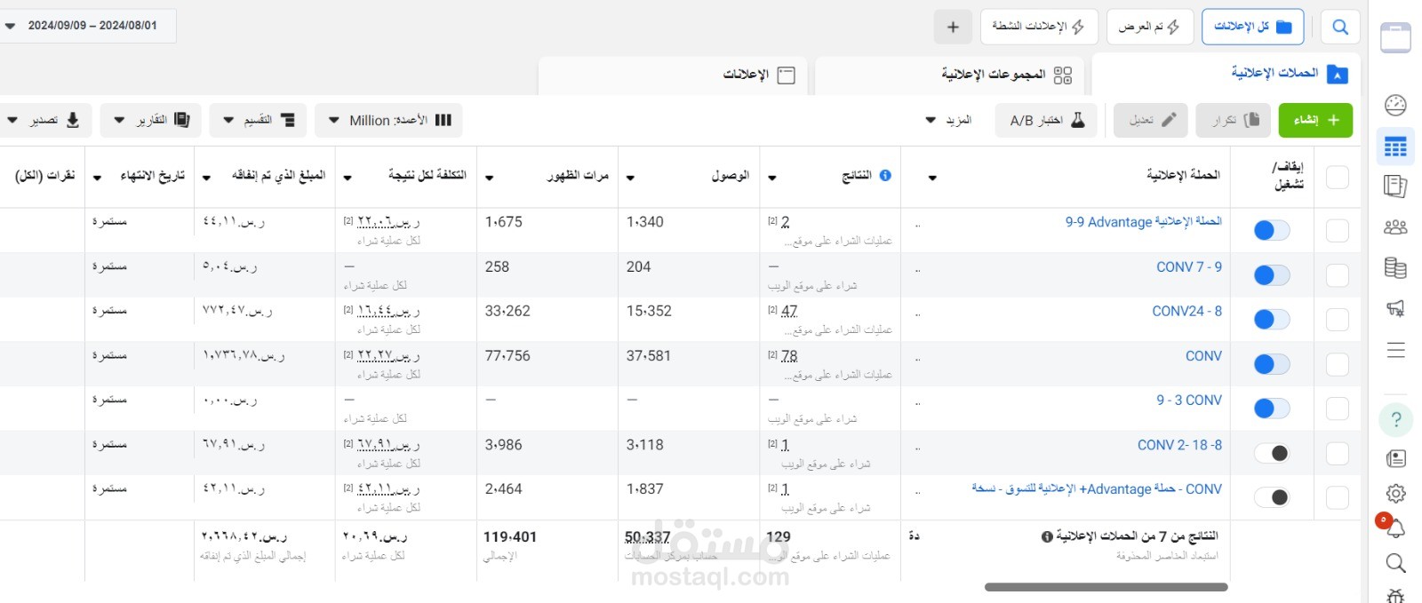Select the الإعلانات النشطة active ads view
This screenshot has width=1422, height=603.
pos(1039,27)
